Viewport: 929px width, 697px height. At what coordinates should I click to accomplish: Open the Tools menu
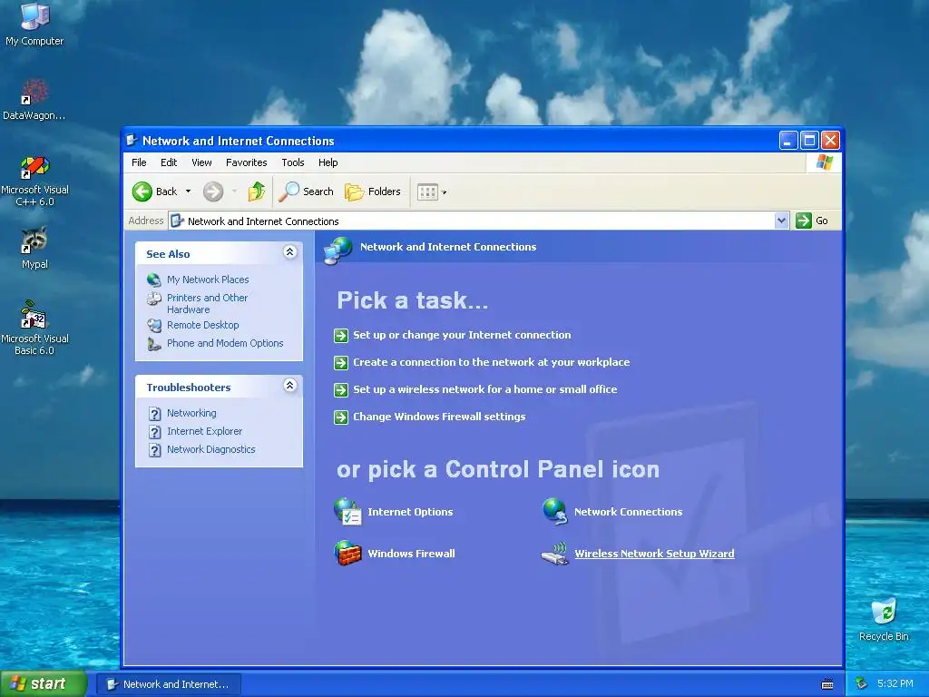point(293,162)
